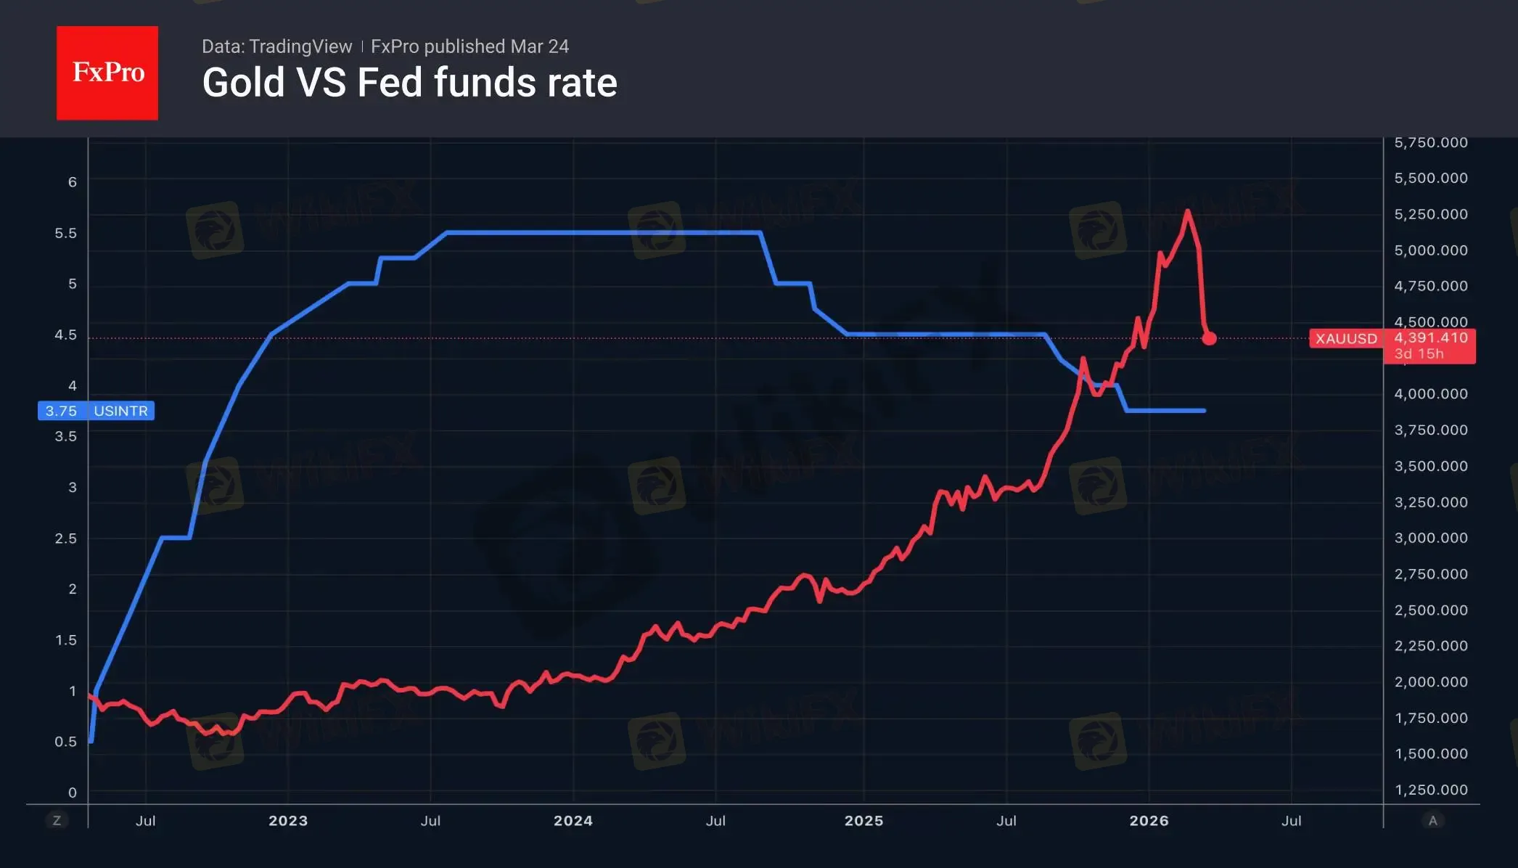The height and width of the screenshot is (868, 1518).
Task: Click the red FxPro logo
Action: [107, 73]
